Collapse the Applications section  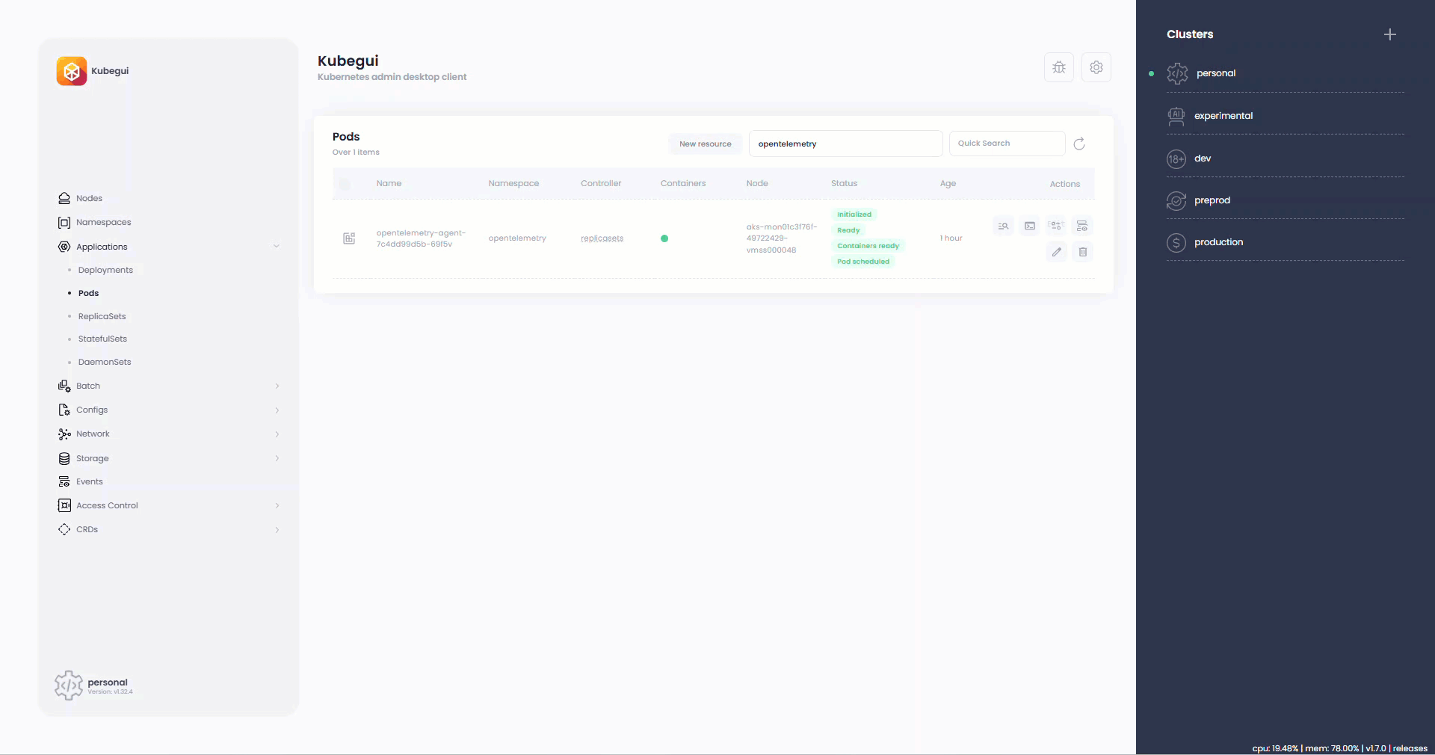point(277,247)
